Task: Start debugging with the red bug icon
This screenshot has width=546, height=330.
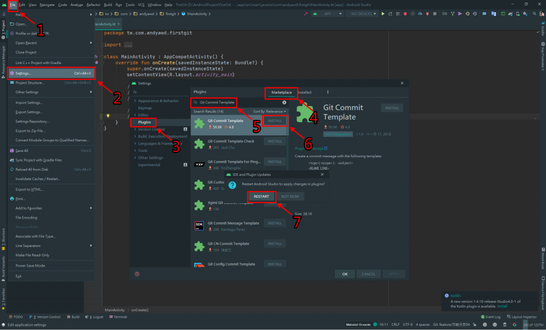Action: tap(405, 14)
